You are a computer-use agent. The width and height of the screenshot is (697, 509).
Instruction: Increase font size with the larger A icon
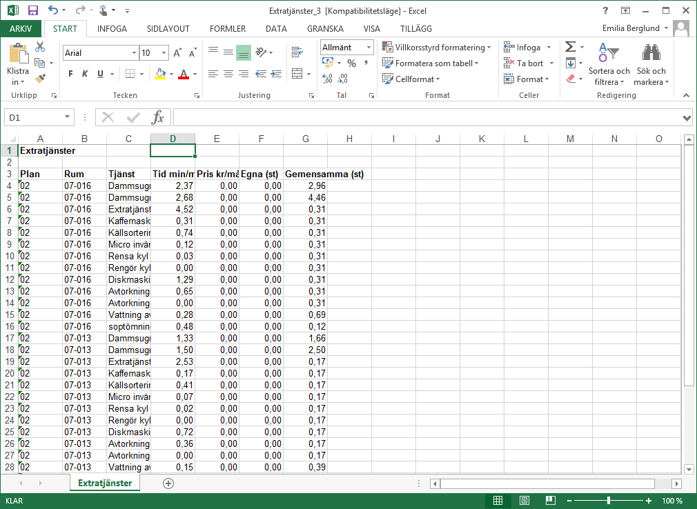177,53
